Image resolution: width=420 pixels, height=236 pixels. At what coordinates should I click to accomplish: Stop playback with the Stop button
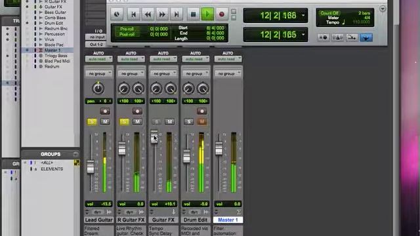193,14
